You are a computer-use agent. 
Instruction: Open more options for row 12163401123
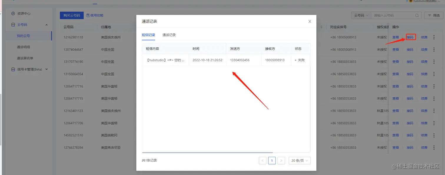pyautogui.click(x=434, y=111)
